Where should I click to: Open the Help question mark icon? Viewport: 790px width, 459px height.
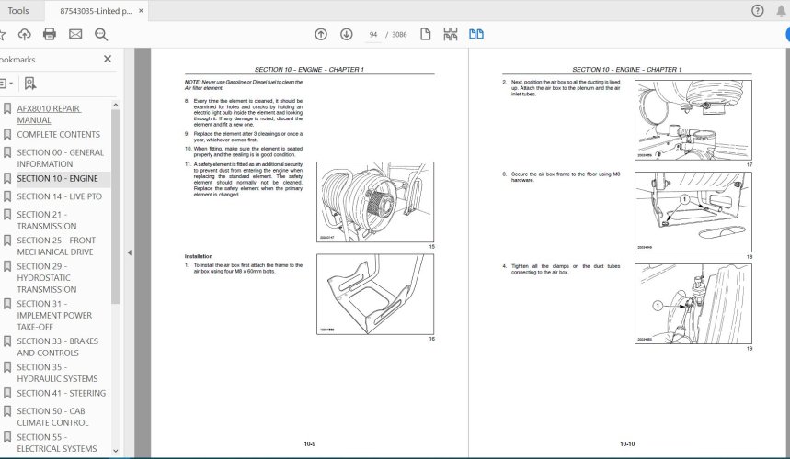coord(757,11)
